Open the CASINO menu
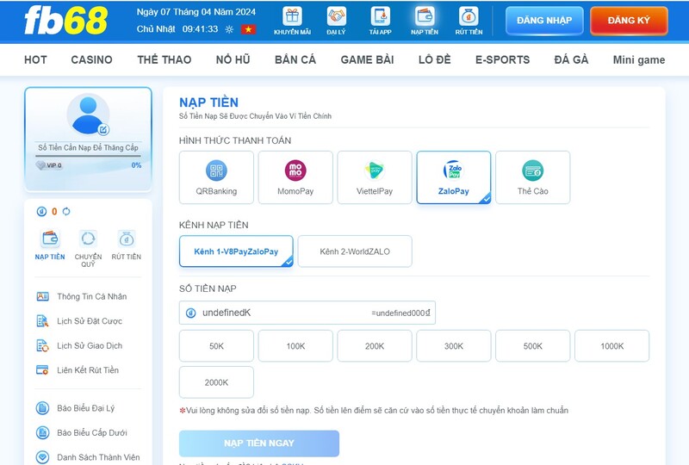Viewport: 689px width, 465px height. [92, 59]
